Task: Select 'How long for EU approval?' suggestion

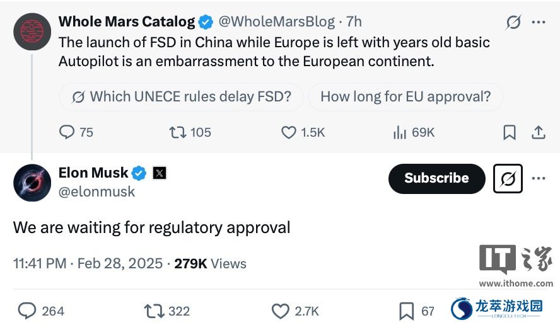Action: (405, 96)
